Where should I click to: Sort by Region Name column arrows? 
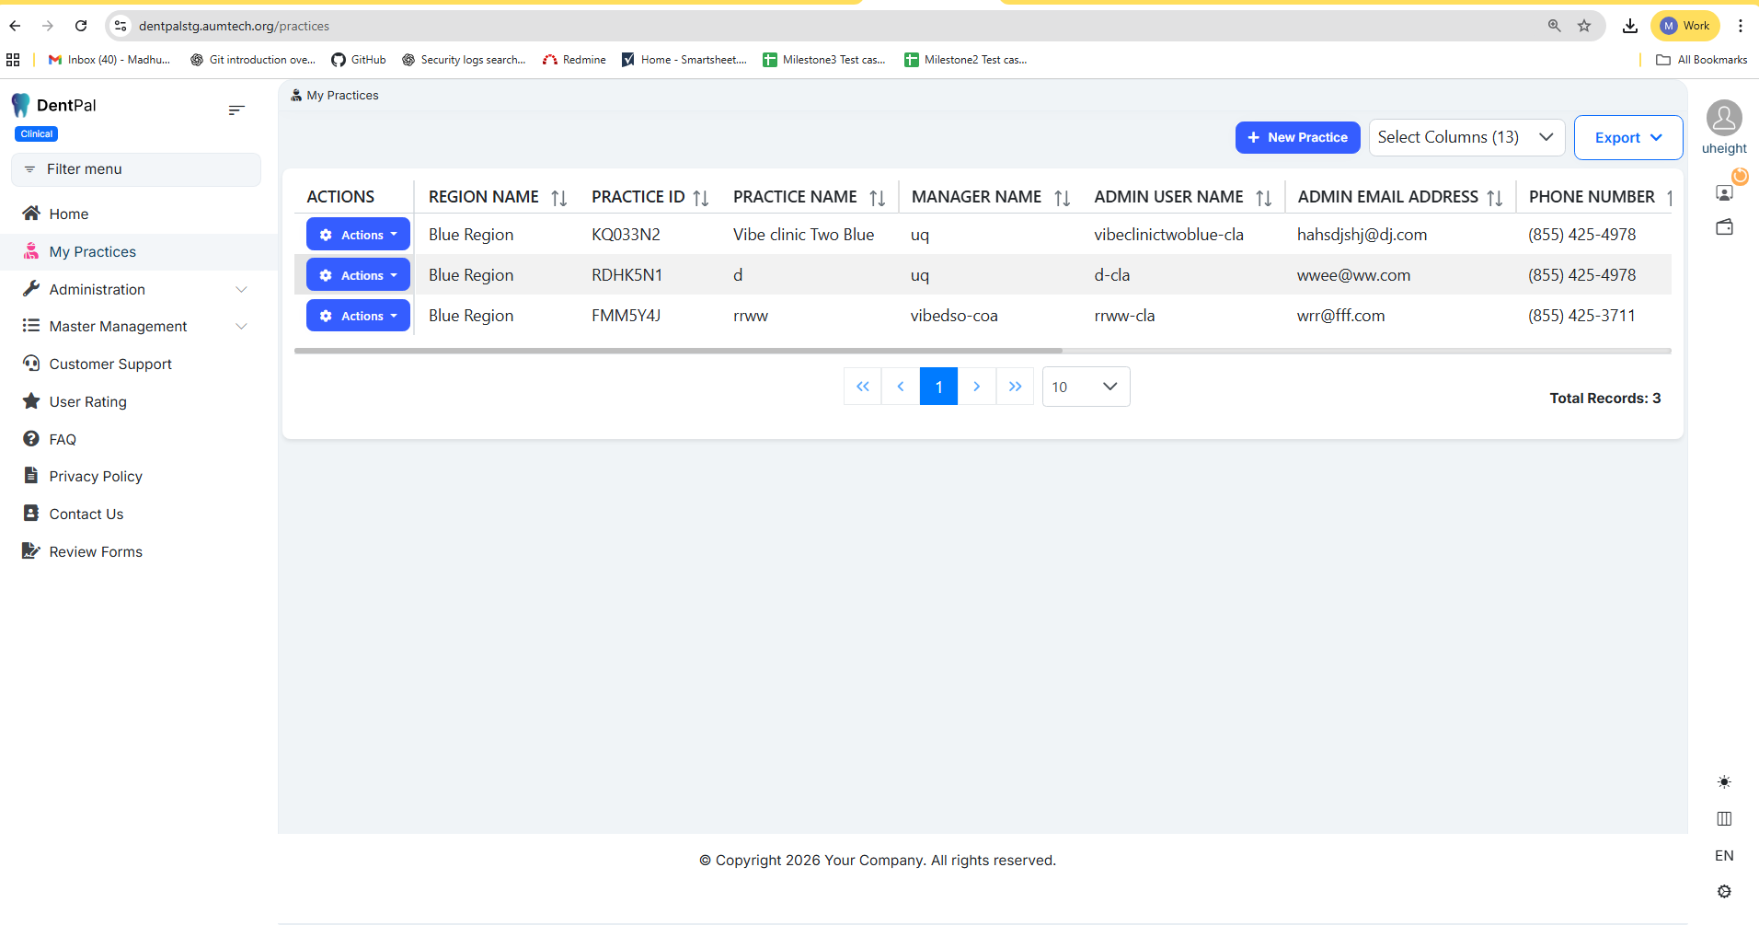pyautogui.click(x=559, y=198)
